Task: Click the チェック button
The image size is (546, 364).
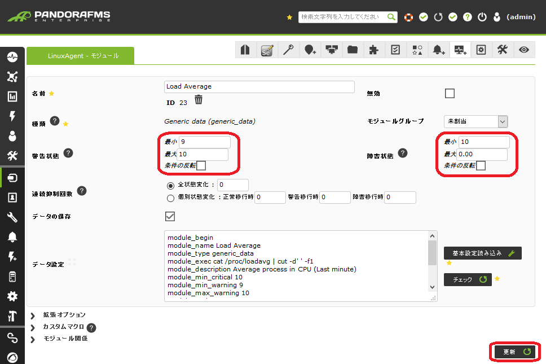Action: 468,279
